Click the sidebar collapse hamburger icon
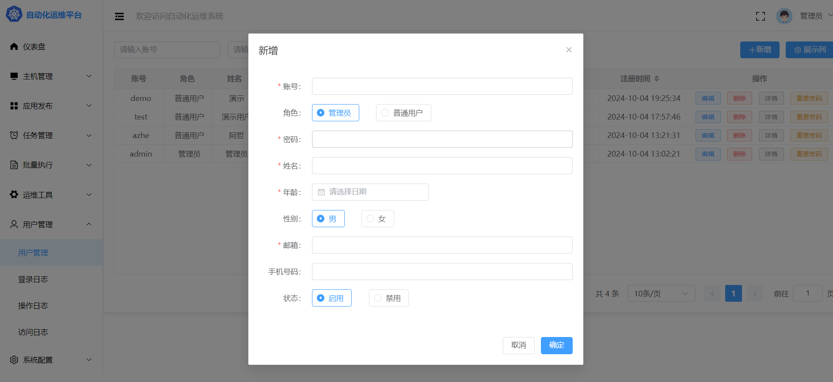This screenshot has height=382, width=833. coord(119,16)
